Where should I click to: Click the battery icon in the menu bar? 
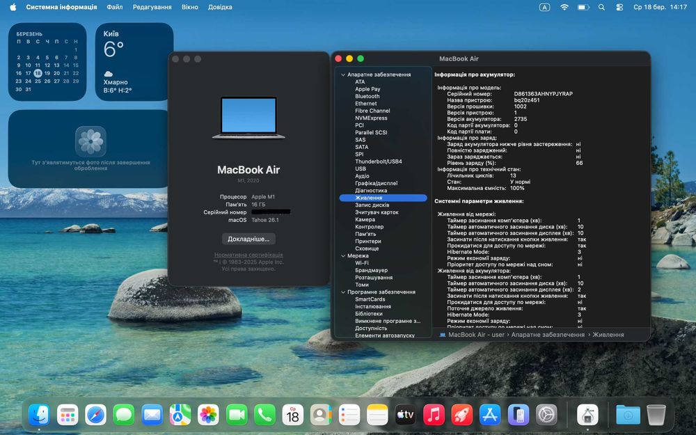tap(583, 7)
